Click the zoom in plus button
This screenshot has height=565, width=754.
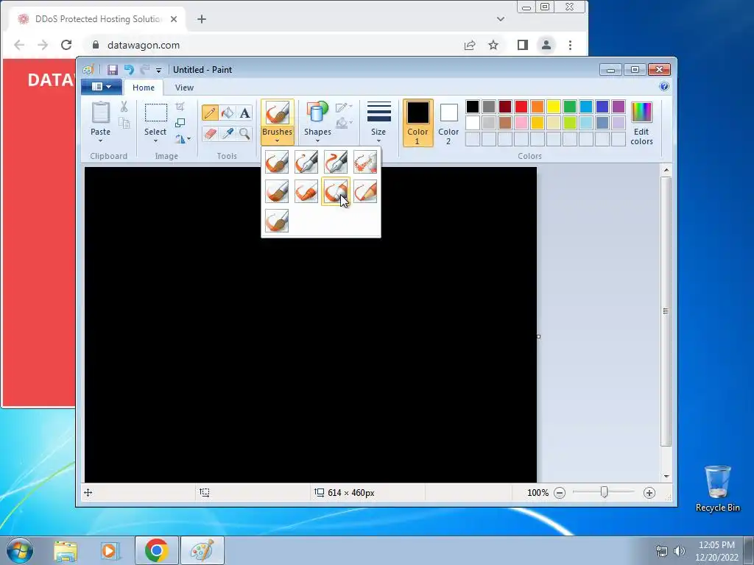coord(649,492)
